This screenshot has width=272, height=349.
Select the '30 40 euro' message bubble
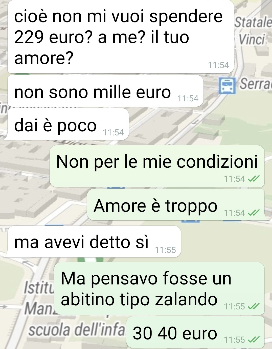195,332
